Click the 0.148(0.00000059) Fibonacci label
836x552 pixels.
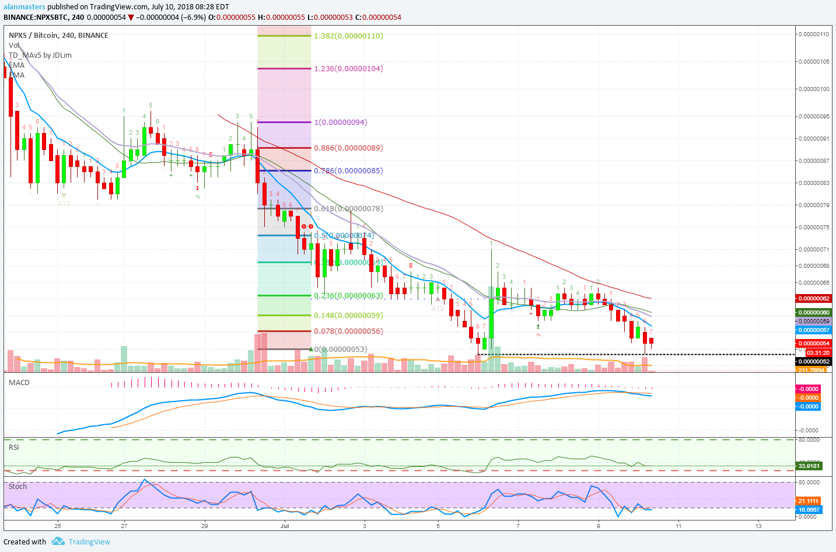click(348, 315)
